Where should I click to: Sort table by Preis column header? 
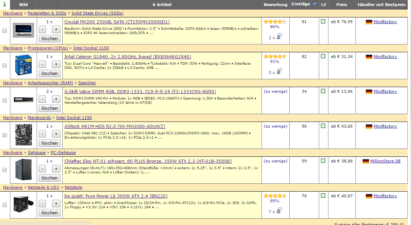(342, 5)
